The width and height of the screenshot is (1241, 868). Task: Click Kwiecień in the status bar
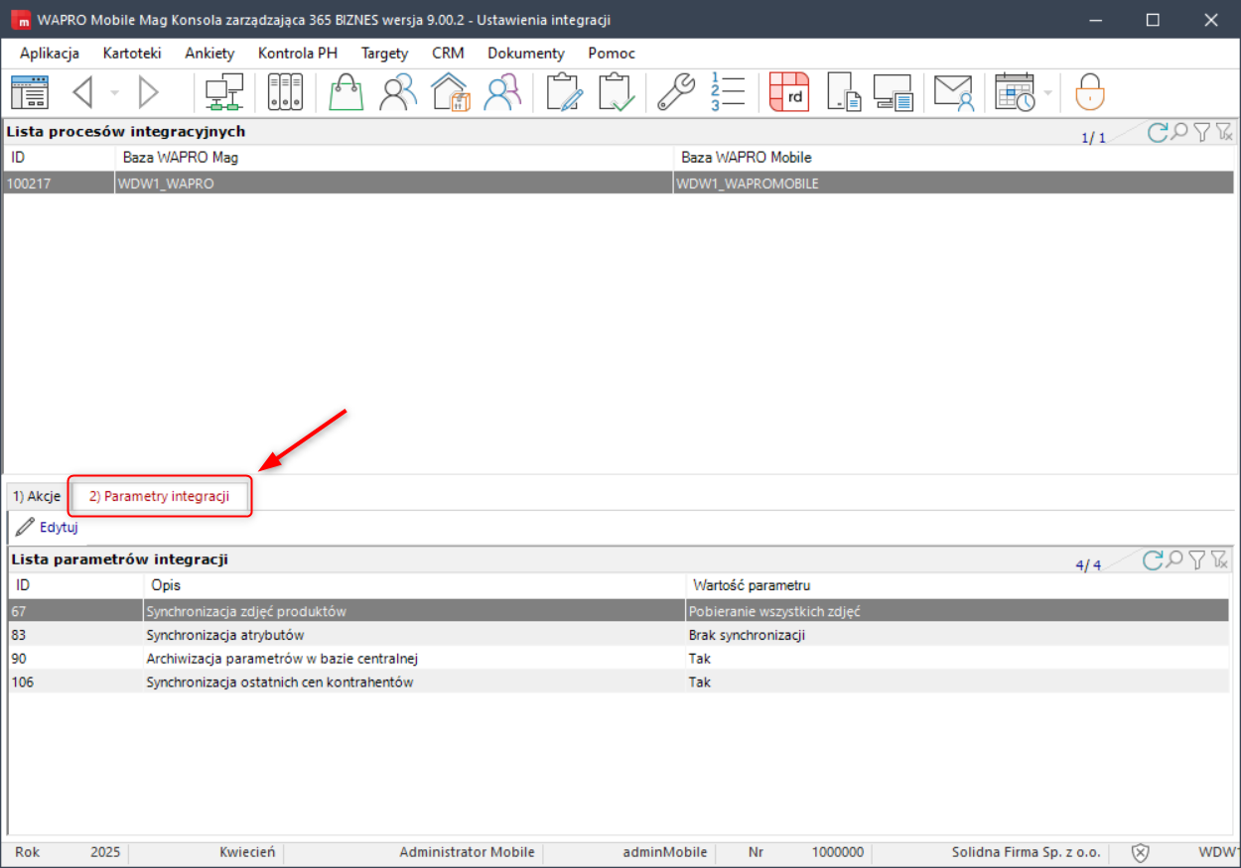point(247,852)
